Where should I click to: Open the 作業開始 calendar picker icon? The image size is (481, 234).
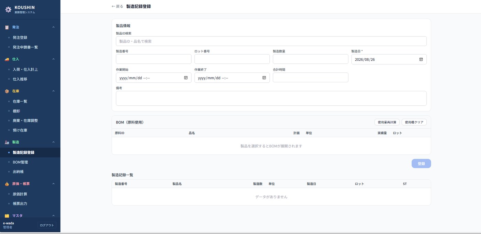[186, 78]
